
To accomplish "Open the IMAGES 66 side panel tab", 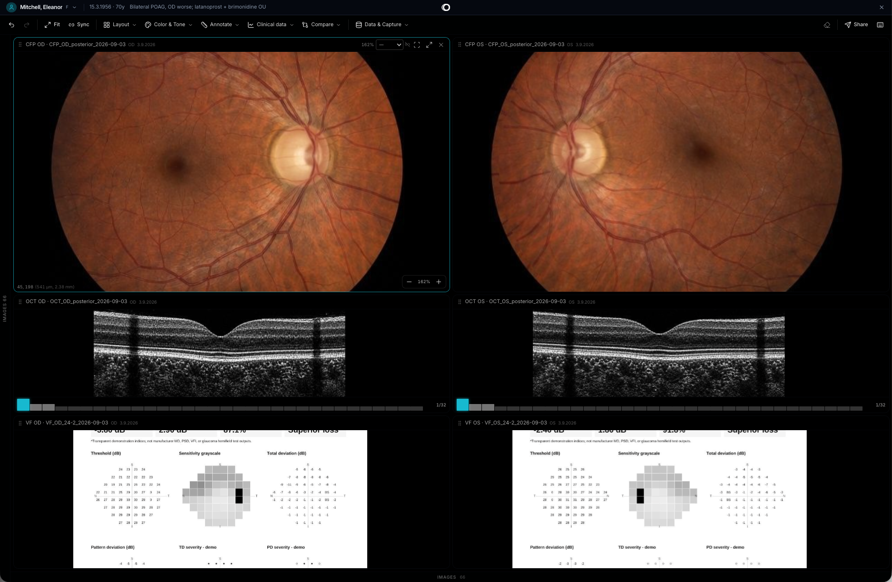I will click(x=5, y=308).
